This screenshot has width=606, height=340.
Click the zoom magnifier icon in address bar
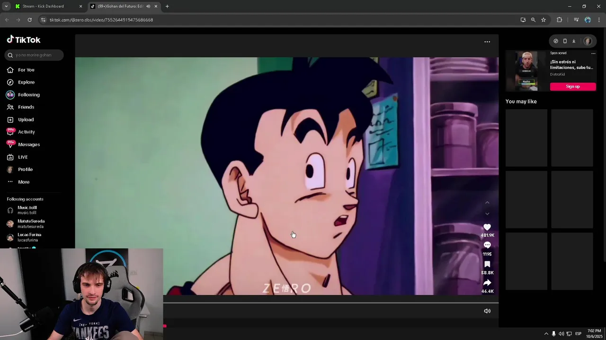533,20
